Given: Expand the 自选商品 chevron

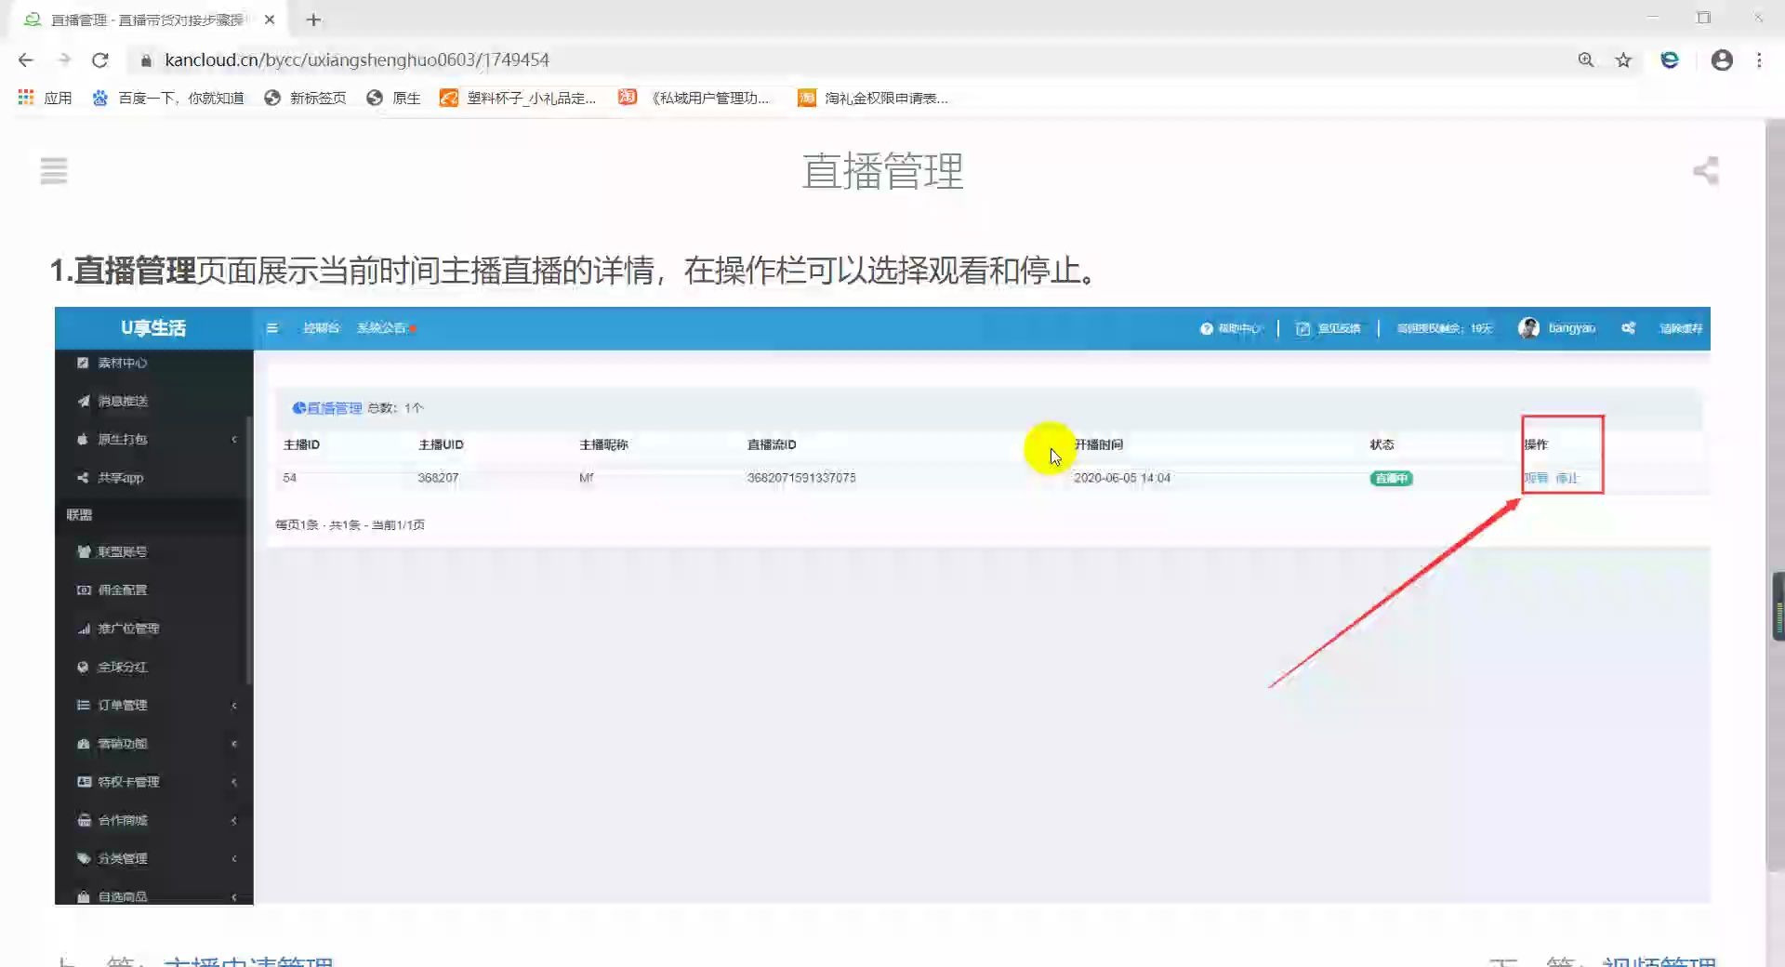Looking at the screenshot, I should [234, 897].
